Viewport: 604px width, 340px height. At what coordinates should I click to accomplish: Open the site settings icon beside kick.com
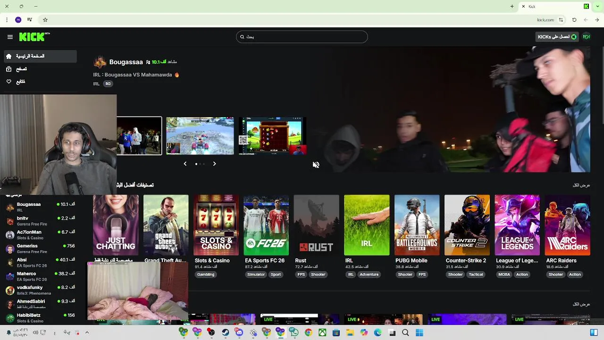coord(561,20)
